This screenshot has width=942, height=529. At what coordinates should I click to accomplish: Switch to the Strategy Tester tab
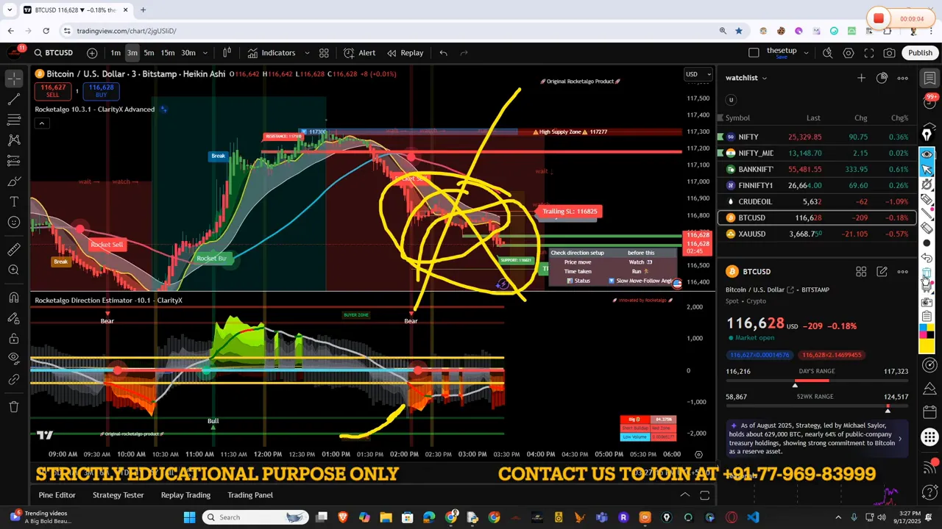click(118, 495)
